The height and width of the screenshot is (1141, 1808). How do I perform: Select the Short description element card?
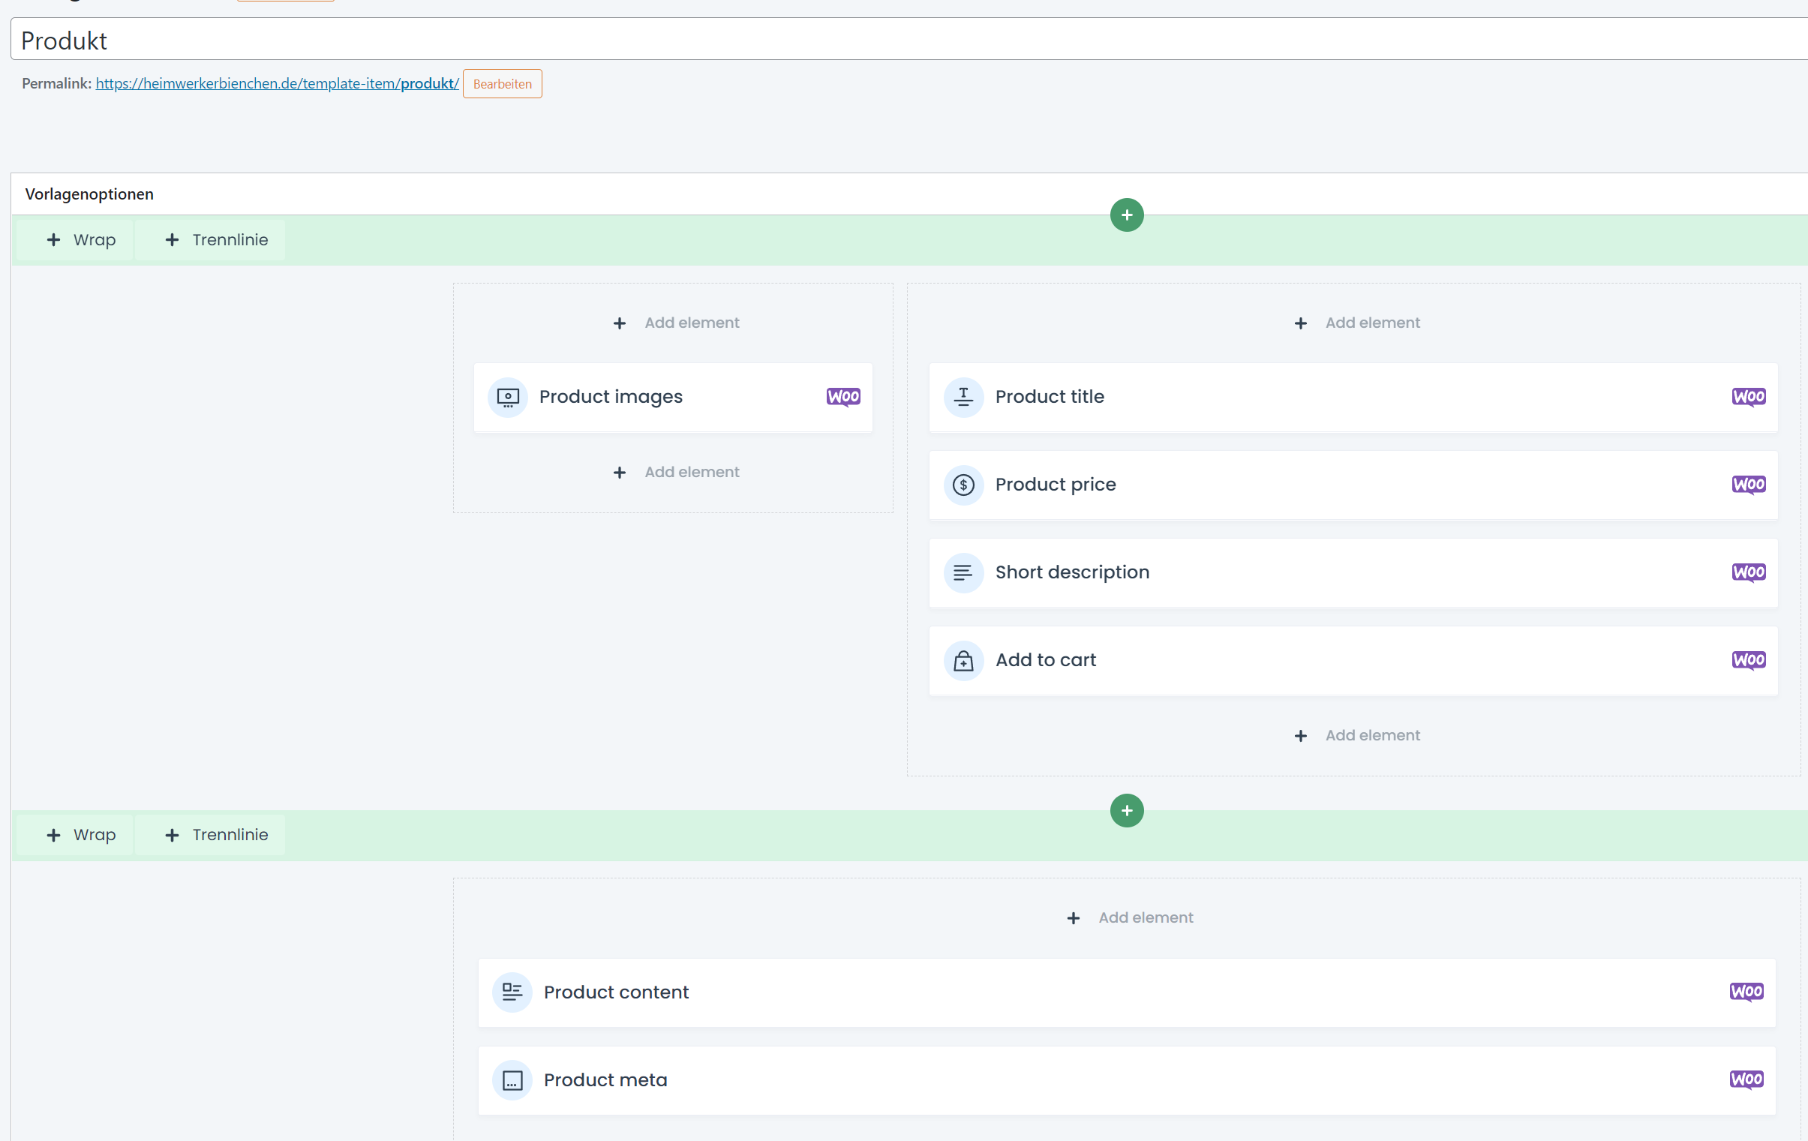coord(1353,573)
